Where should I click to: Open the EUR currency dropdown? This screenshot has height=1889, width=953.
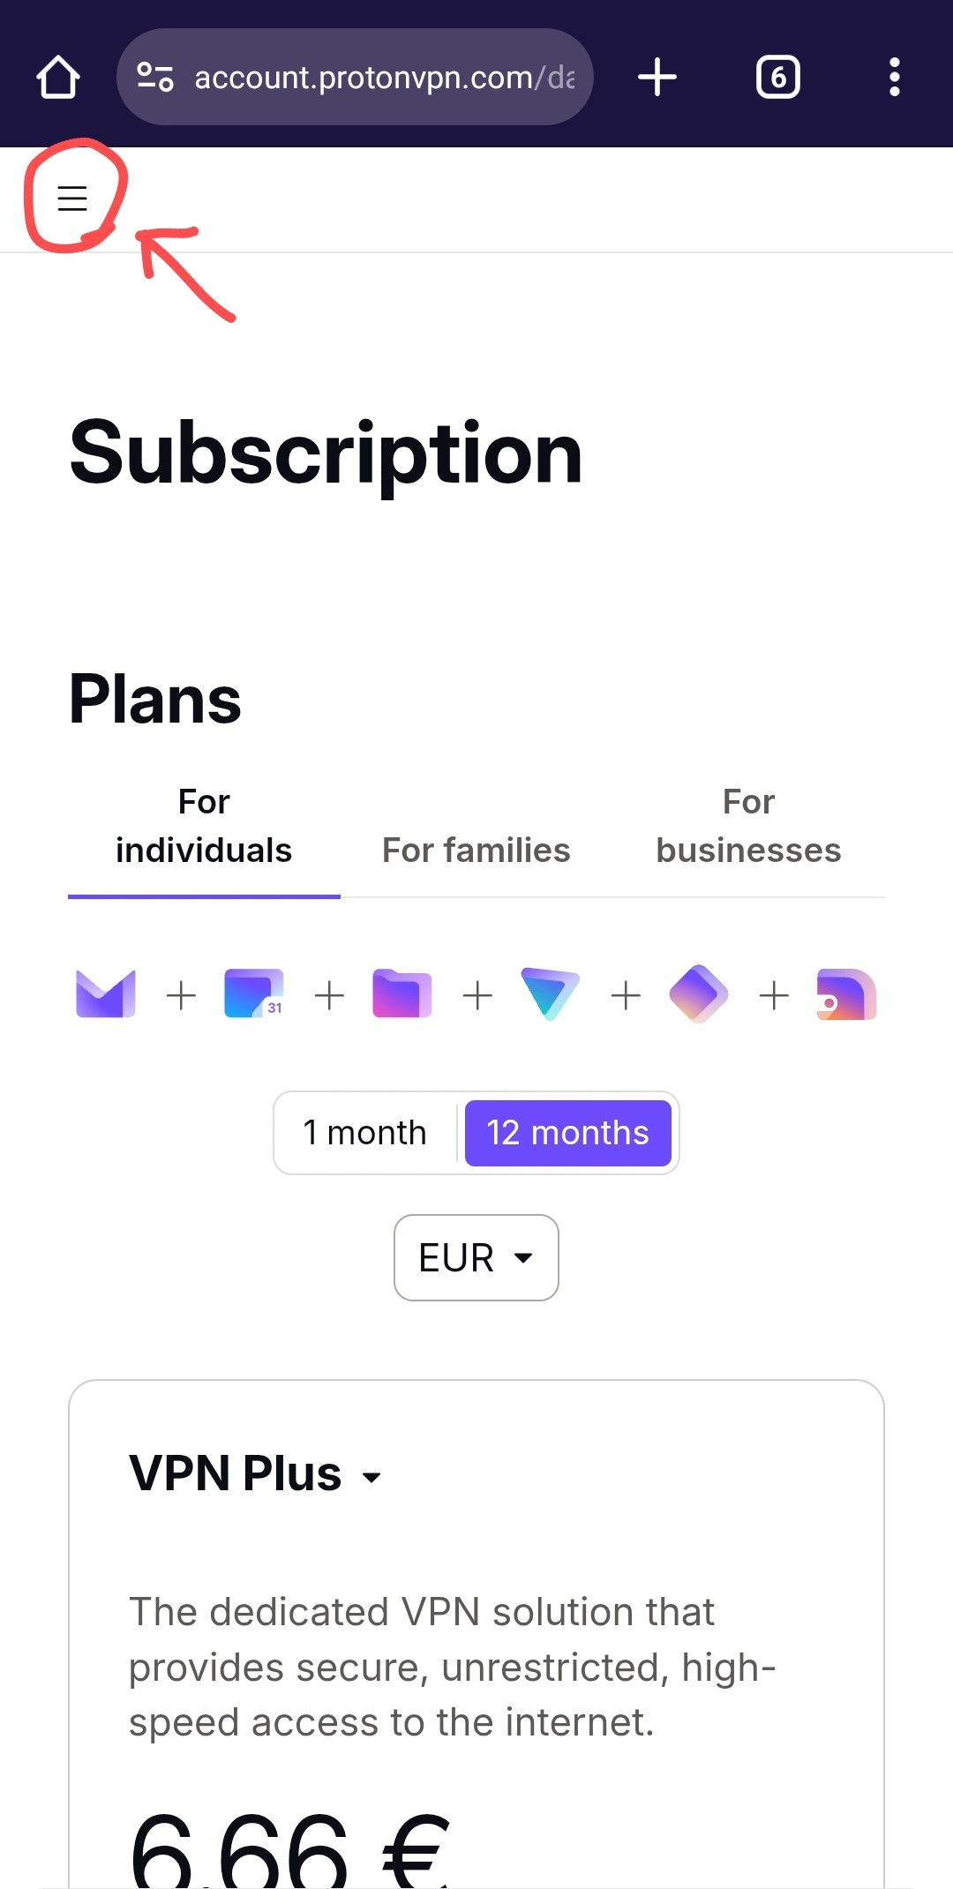pyautogui.click(x=476, y=1257)
